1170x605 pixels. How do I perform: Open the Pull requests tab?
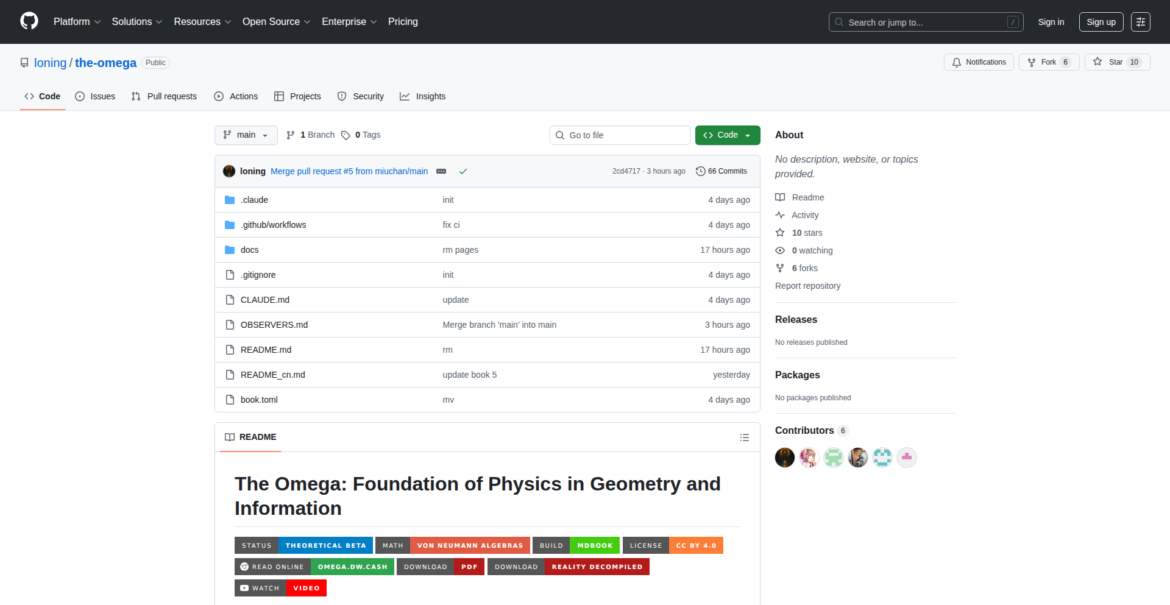click(x=164, y=96)
